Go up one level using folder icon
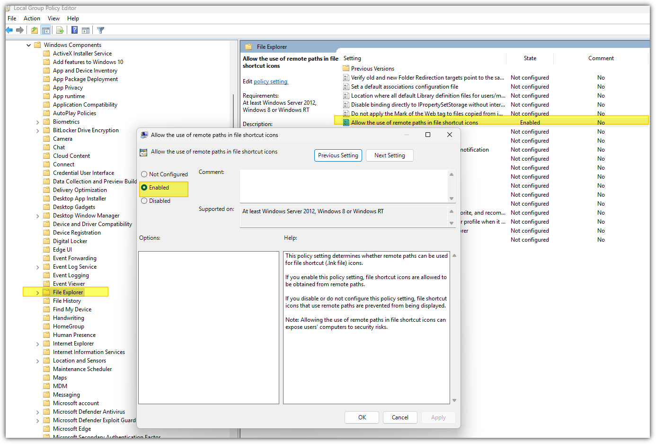The height and width of the screenshot is (444, 656). 34,30
